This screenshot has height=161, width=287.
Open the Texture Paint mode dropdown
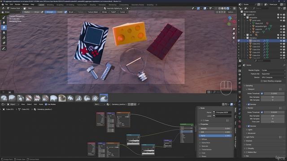(x=14, y=8)
